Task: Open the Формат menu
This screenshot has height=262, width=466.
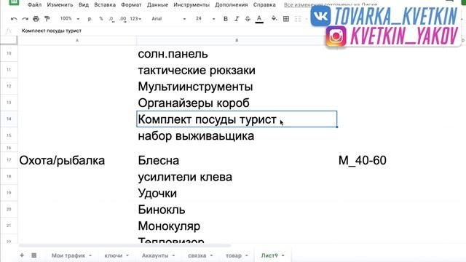Action: pos(131,5)
